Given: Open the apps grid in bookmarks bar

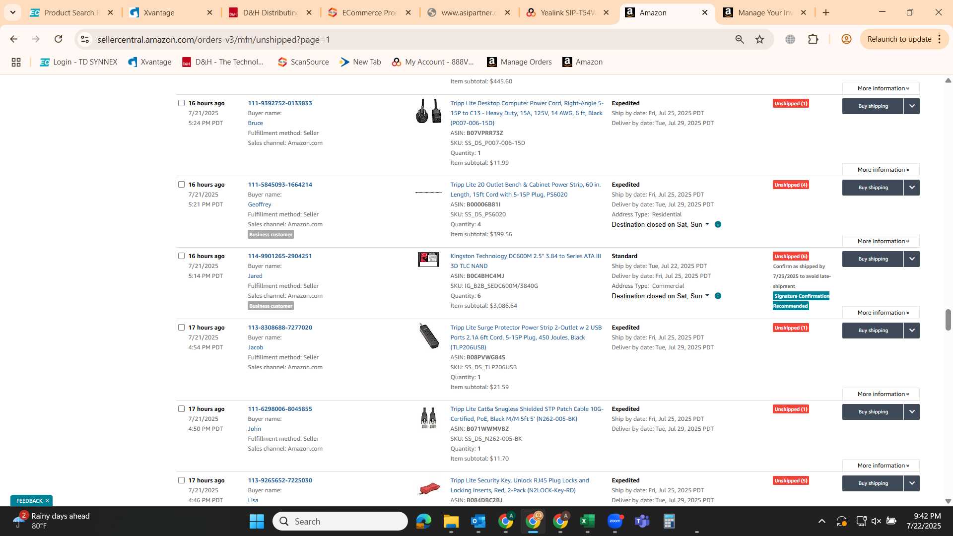Looking at the screenshot, I should 16,62.
